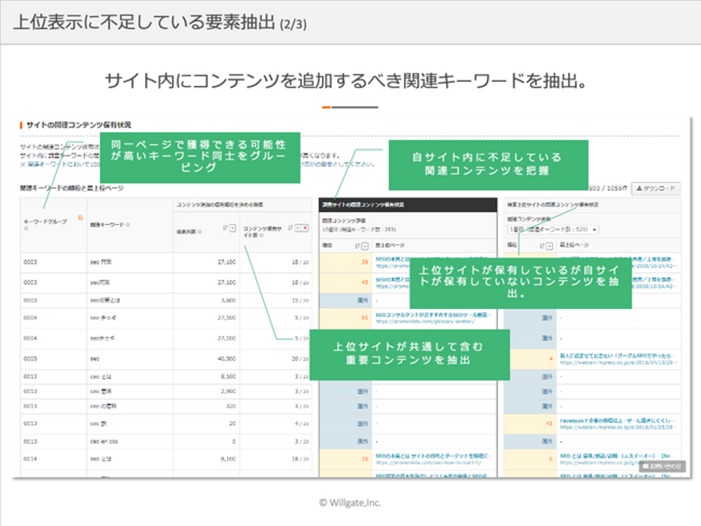The height and width of the screenshot is (526, 701).
Task: Click the orange sort icon beside キーワードグループ
Action: (x=80, y=218)
